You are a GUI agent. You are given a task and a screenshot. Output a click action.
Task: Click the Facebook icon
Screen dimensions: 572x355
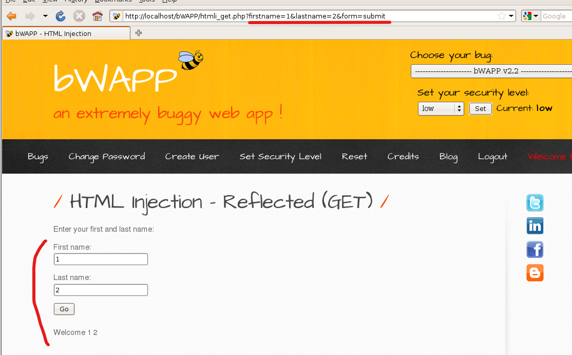tap(535, 250)
